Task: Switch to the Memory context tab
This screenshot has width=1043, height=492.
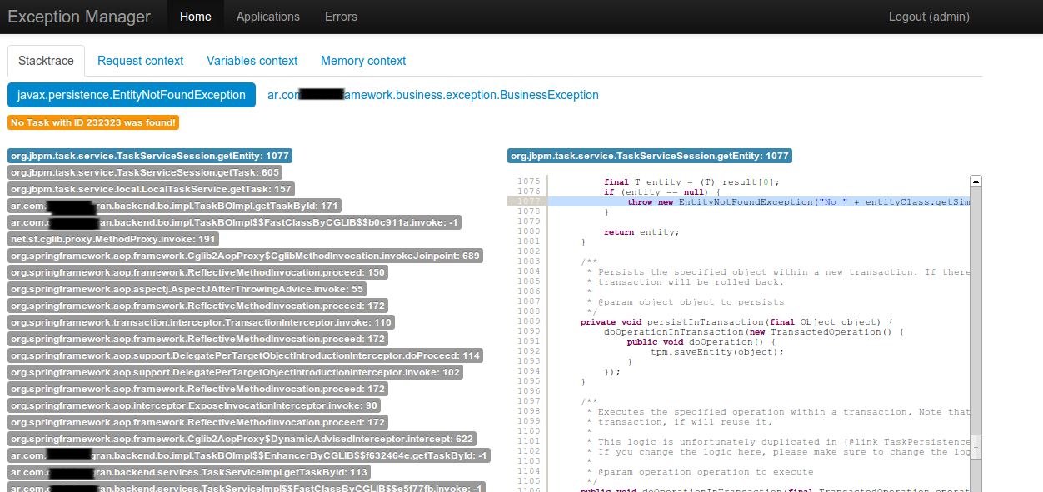Action: click(x=363, y=61)
